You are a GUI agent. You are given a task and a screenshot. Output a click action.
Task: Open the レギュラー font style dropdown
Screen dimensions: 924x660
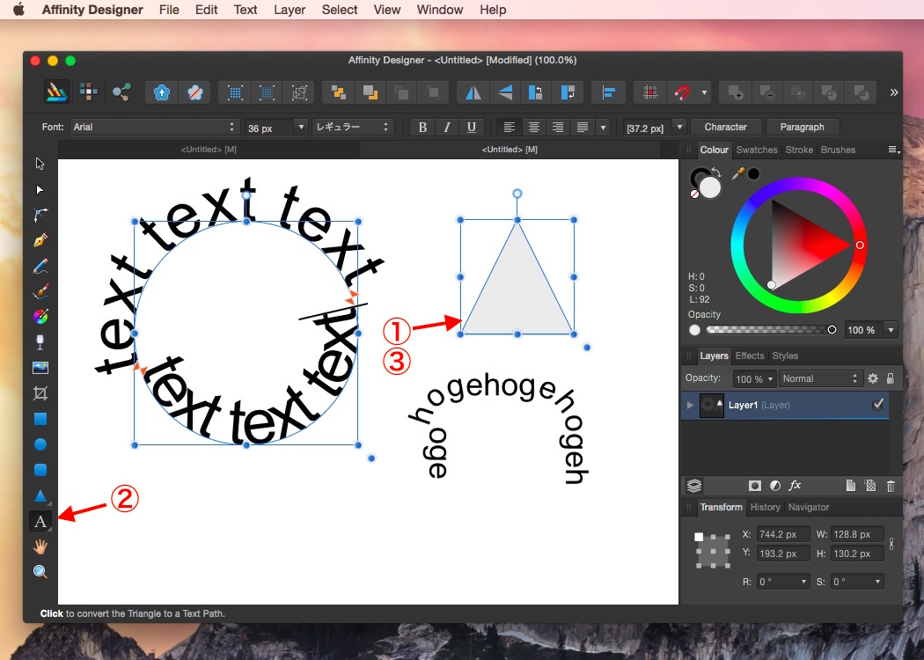coord(353,128)
